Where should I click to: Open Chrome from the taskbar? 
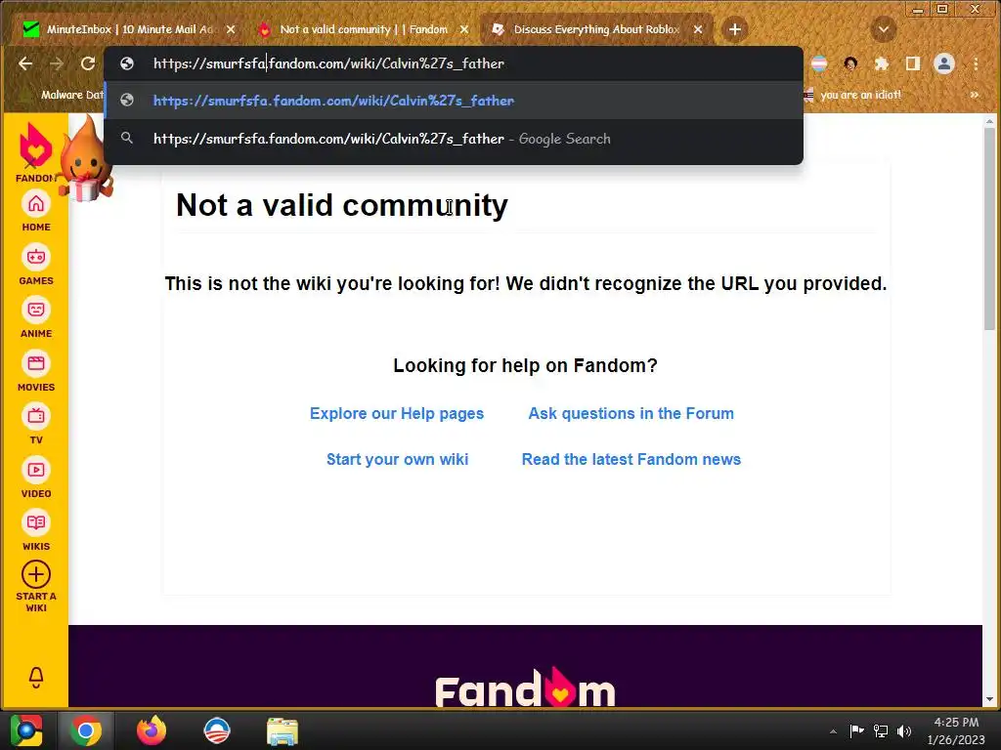click(86, 730)
